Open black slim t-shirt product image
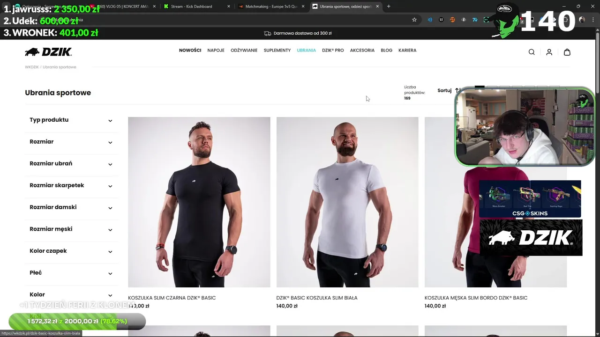 (x=199, y=202)
